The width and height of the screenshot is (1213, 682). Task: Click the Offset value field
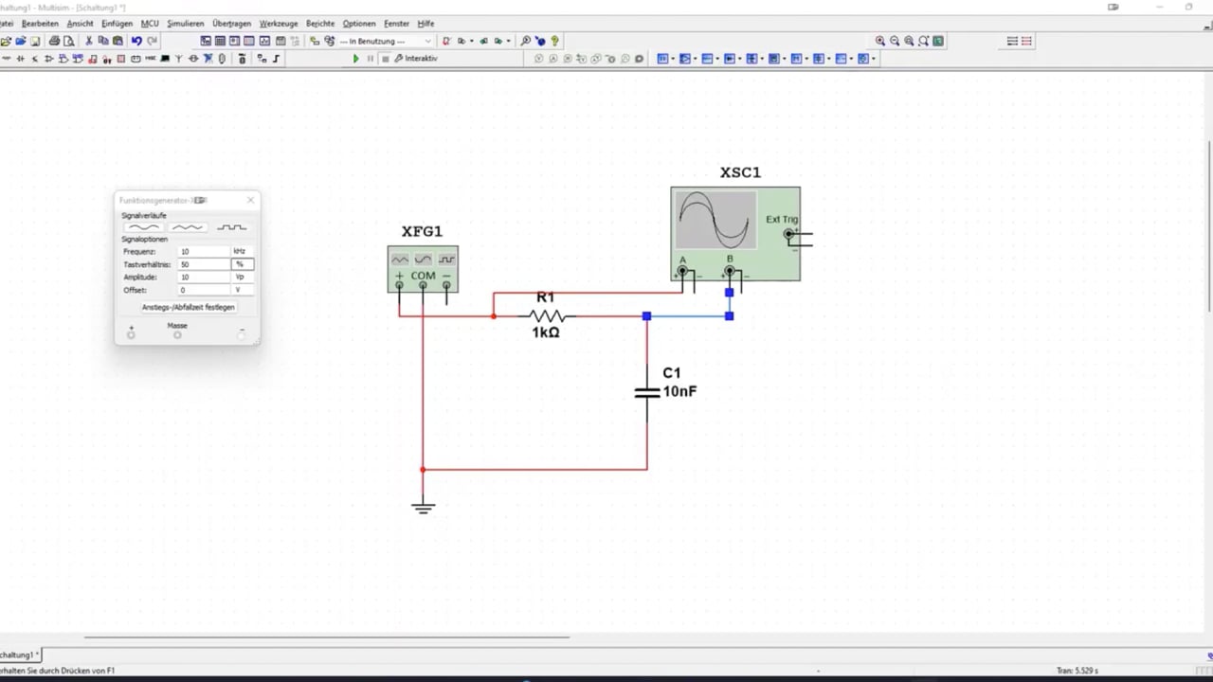pos(204,290)
